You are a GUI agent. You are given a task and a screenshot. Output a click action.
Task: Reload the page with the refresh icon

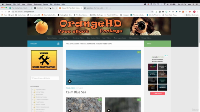[x=9, y=12]
